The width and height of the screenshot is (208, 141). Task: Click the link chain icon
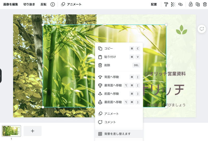coord(180,4)
